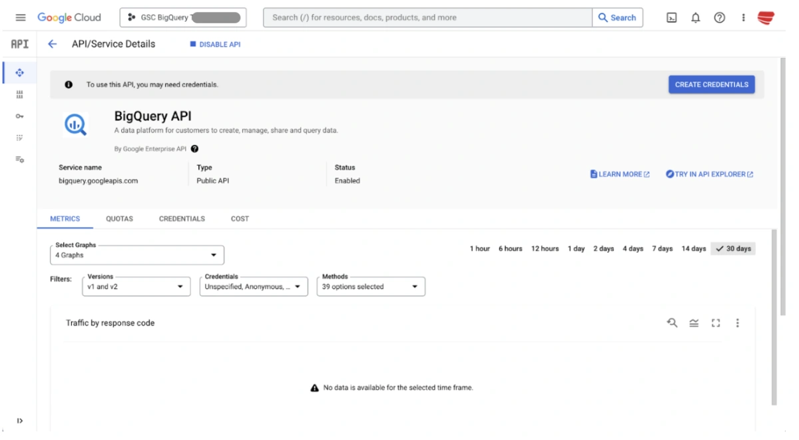Viewport: 799px width, 440px height.
Task: Open the CREDENTIALS tab
Action: tap(181, 218)
